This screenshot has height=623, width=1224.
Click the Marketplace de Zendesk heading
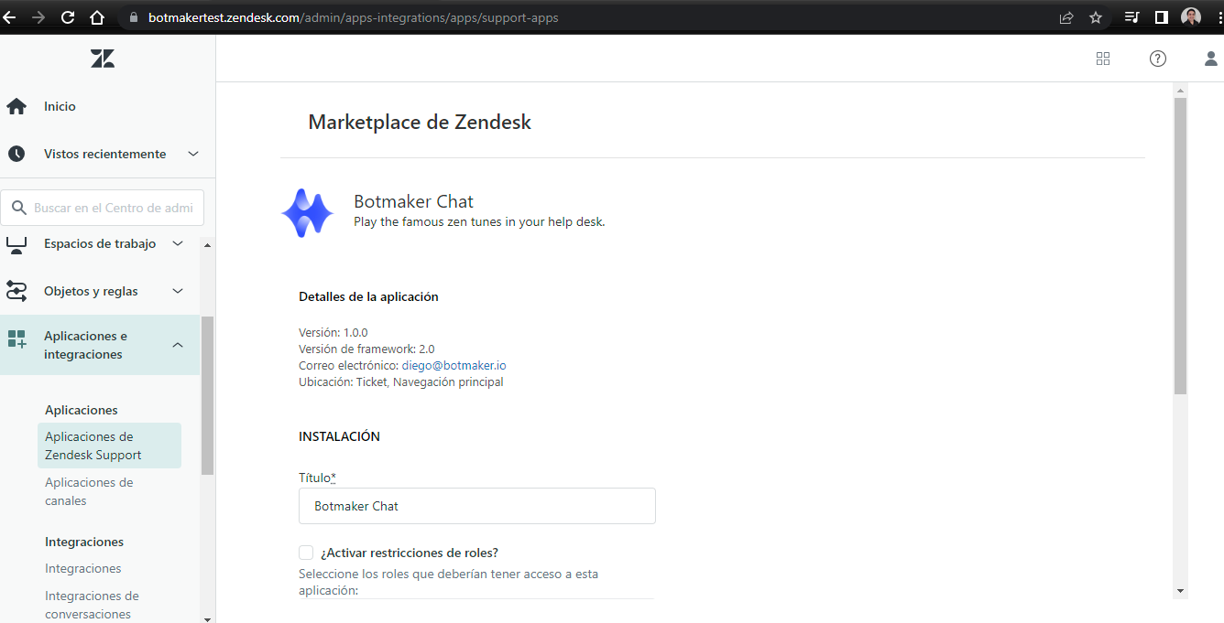point(420,122)
